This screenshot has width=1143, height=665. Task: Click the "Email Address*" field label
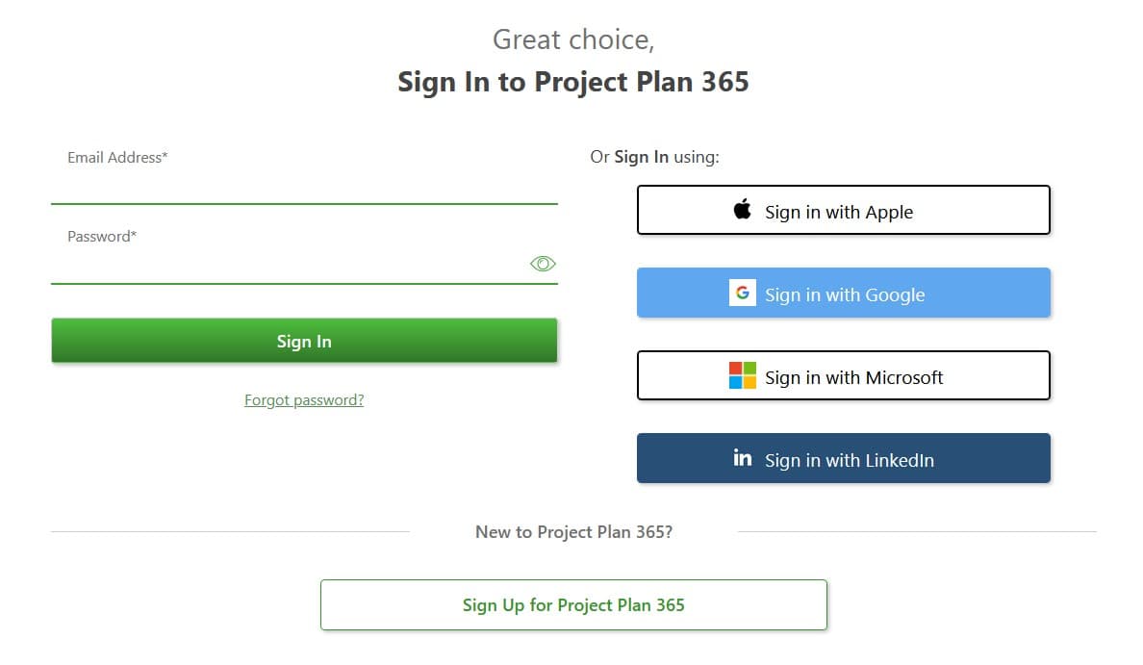point(117,158)
